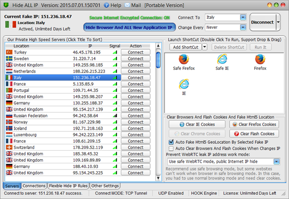Image resolution: width=289 pixels, height=199 pixels.
Task: Click the Help question mark icon
Action: click(106, 5)
